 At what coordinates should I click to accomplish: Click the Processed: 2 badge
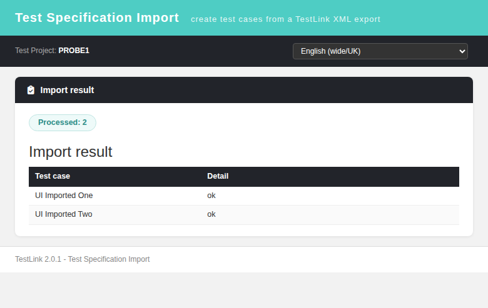pos(63,122)
